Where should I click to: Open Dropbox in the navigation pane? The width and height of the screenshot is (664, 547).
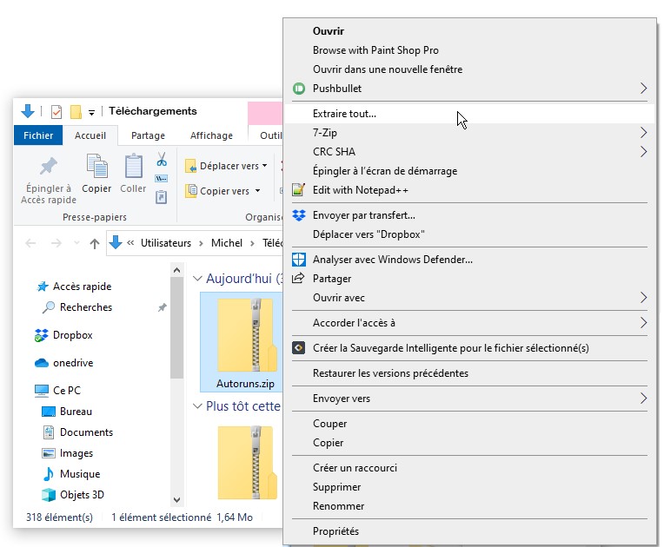[72, 335]
